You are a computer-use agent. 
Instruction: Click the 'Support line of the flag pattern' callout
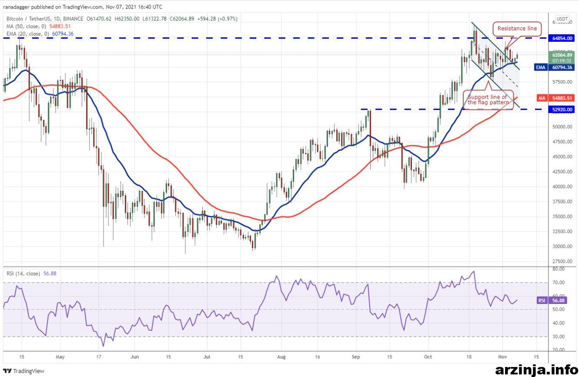pos(488,100)
